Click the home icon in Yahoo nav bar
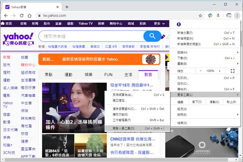This screenshot has height=162, width=243. (x=3, y=24)
